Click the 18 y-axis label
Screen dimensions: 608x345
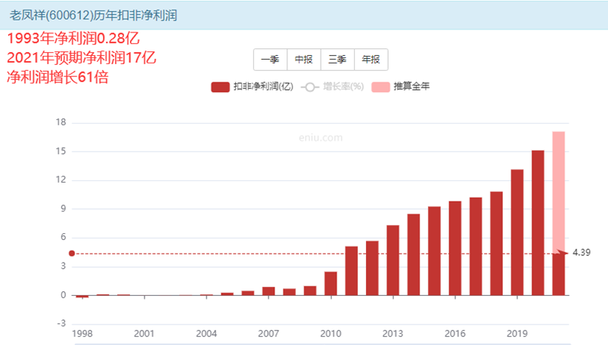pyautogui.click(x=61, y=122)
